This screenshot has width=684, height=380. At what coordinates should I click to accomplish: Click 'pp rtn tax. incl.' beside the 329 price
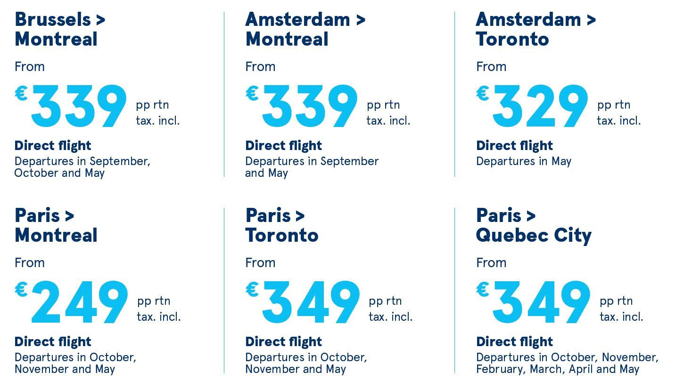[619, 113]
